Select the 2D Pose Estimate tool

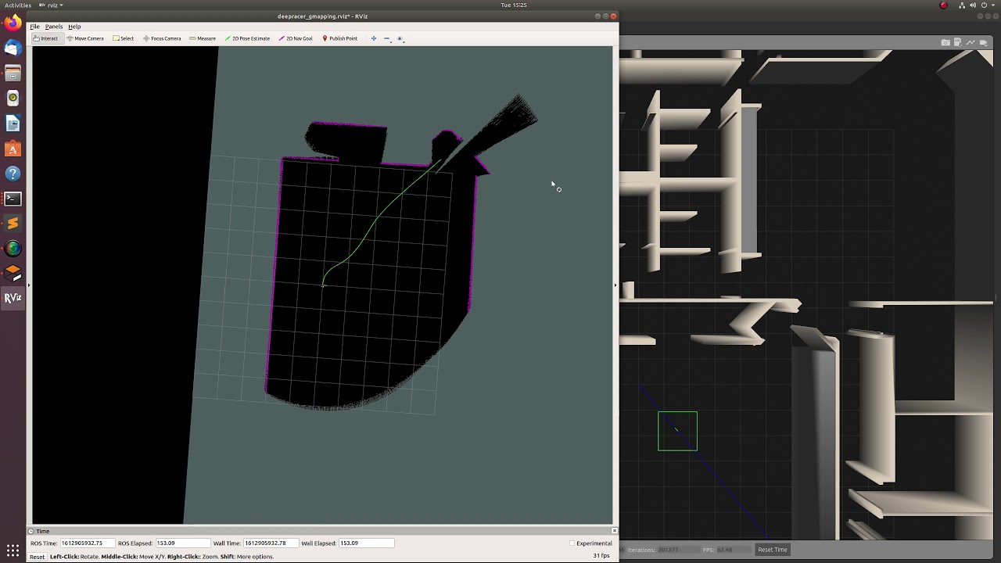tap(247, 38)
